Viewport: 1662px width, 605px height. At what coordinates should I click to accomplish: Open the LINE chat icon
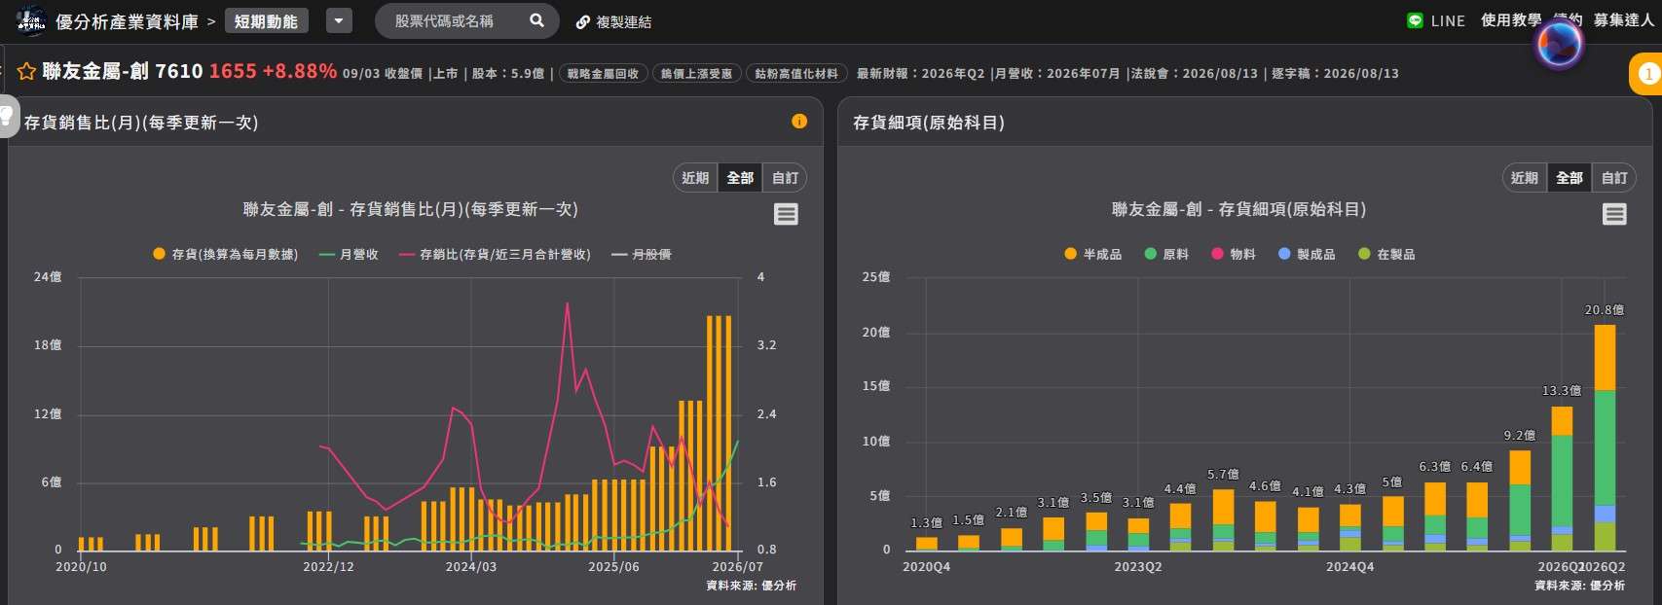[1415, 20]
